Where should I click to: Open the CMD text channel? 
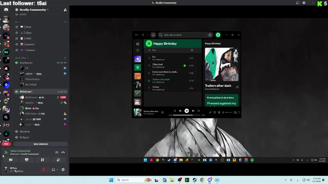click(41, 38)
